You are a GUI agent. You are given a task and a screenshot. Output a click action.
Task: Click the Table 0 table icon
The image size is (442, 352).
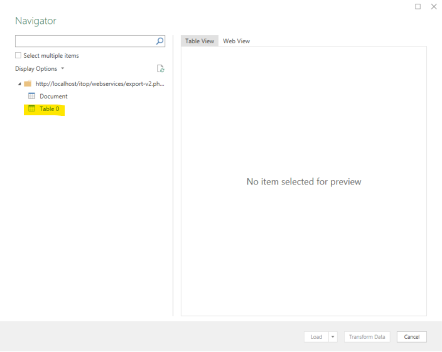click(31, 109)
